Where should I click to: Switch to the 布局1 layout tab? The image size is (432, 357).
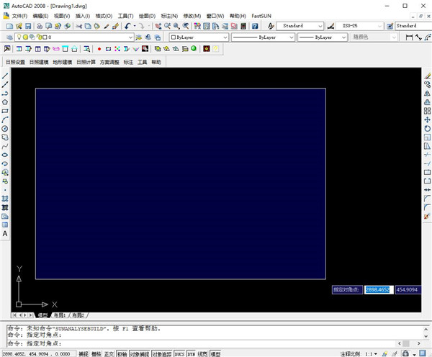click(60, 315)
